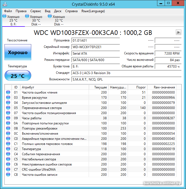The height and width of the screenshot is (189, 186).
Task: Open the Вид menu
Action: (48, 11)
